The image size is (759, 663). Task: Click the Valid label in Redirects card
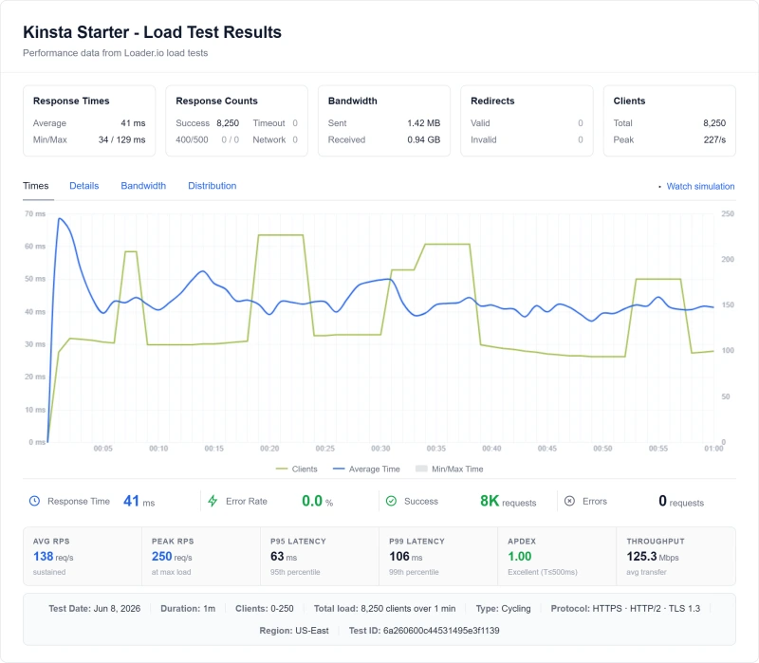point(480,123)
